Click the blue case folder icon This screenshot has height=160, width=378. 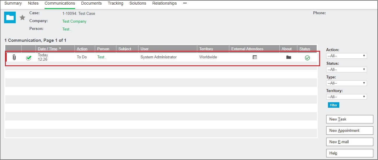point(10,18)
